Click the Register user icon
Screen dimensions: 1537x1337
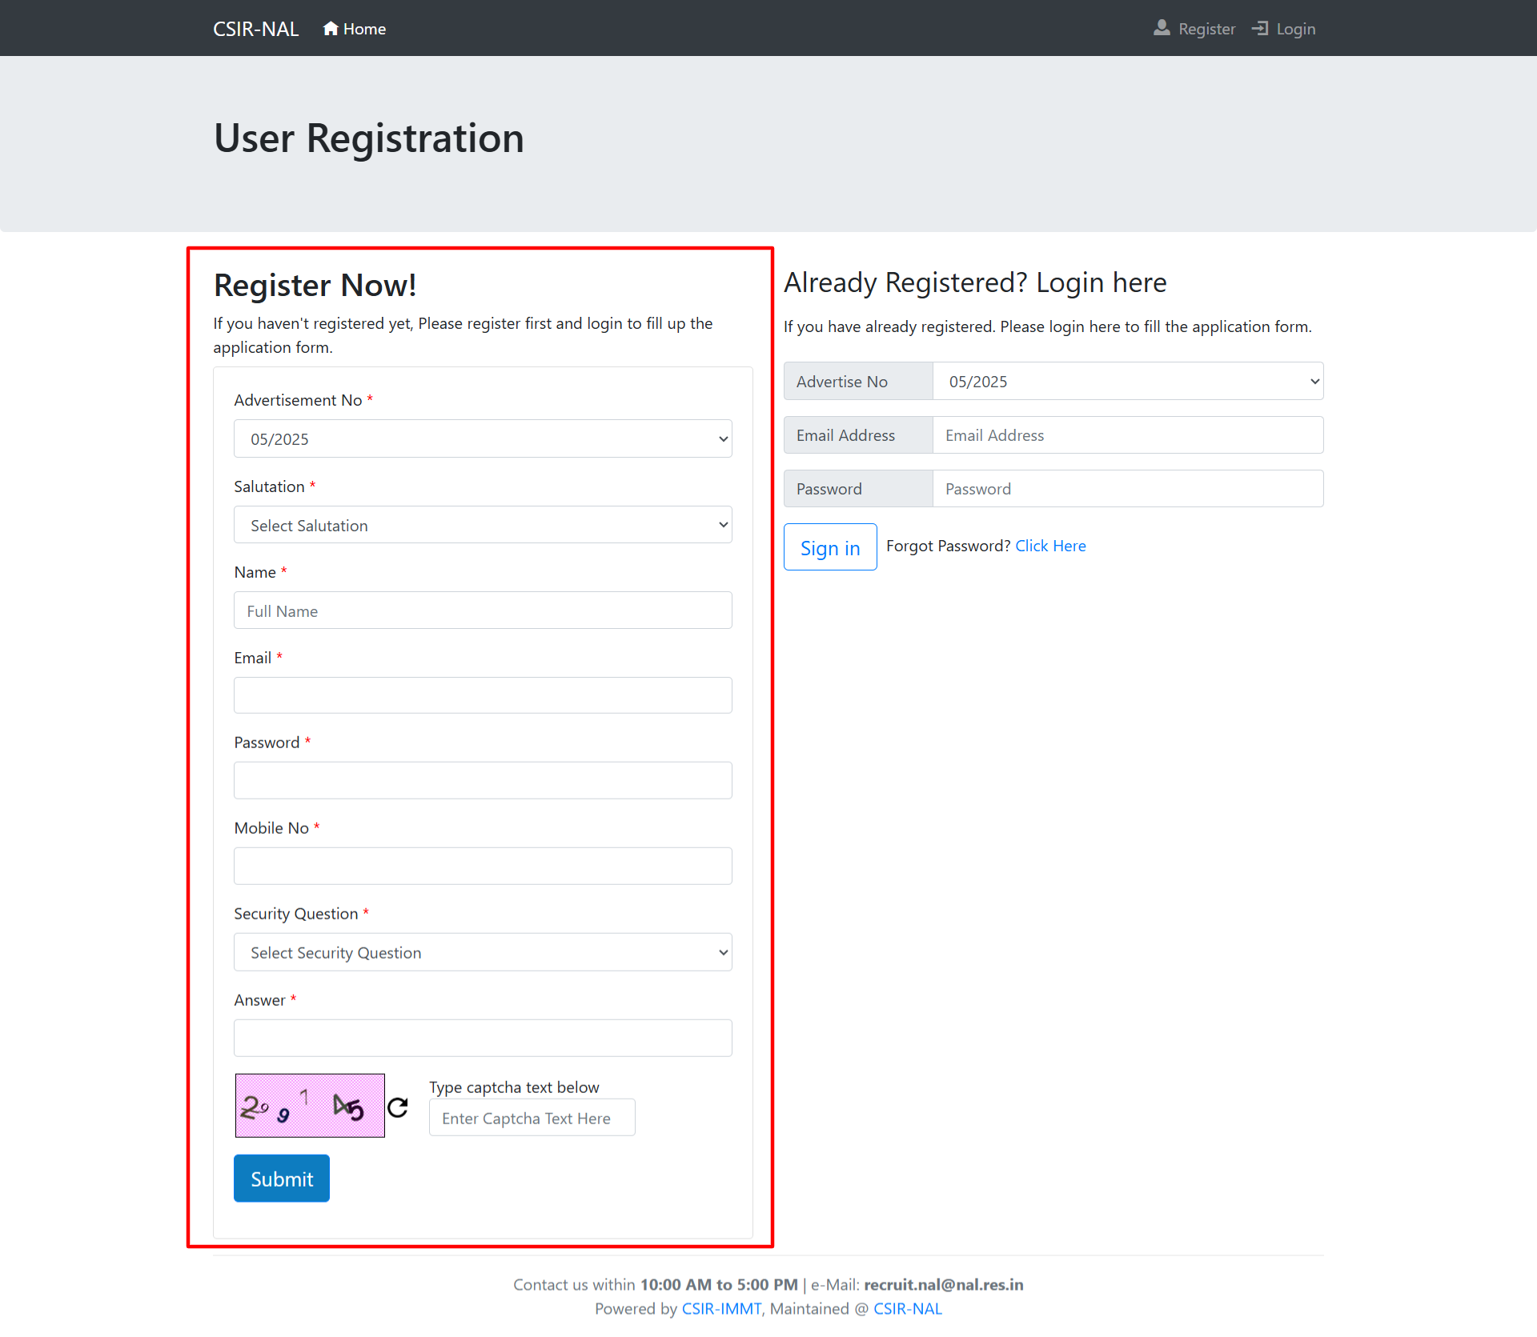pos(1162,29)
